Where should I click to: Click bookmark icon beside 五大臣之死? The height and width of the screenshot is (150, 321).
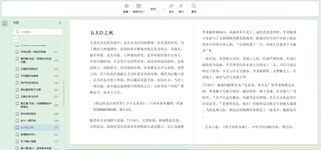click(x=17, y=128)
